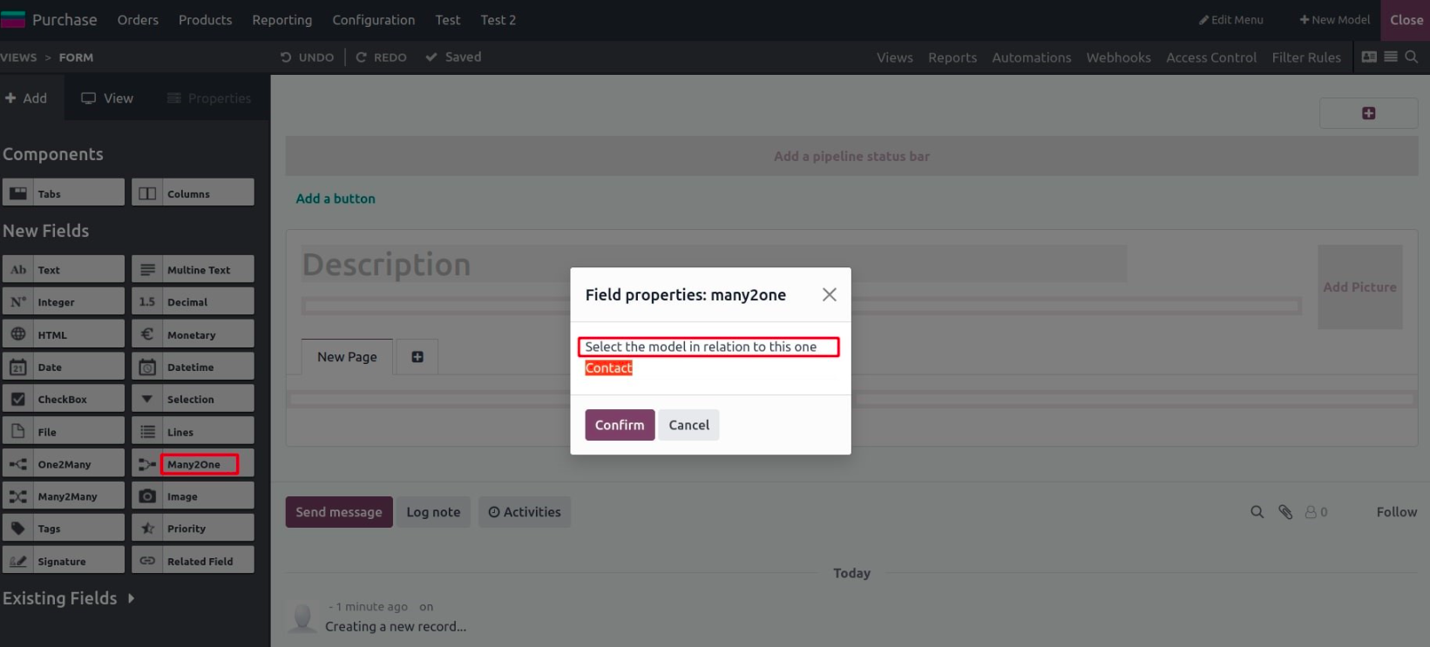Click the Many2Many shuffle icon
The image size is (1430, 647).
pos(18,496)
